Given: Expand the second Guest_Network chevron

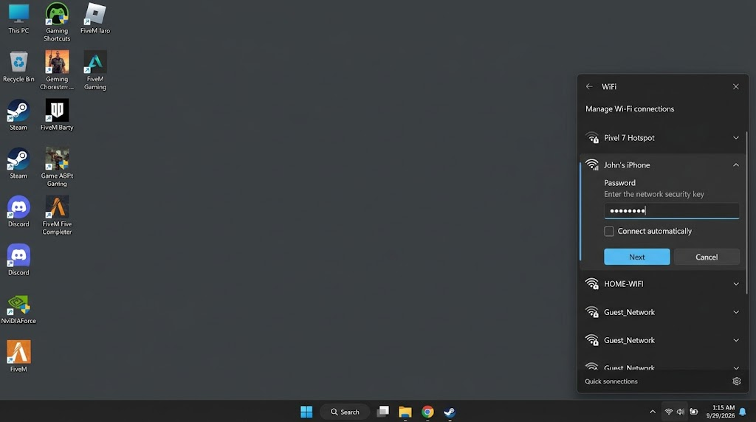Looking at the screenshot, I should pyautogui.click(x=736, y=340).
